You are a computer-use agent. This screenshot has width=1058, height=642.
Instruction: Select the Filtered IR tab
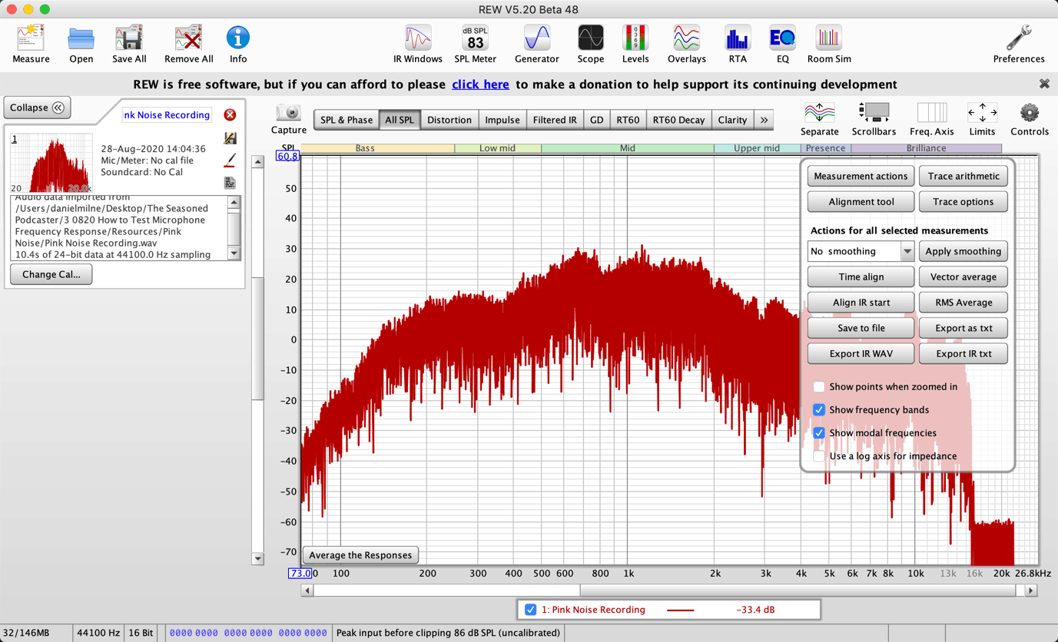(x=555, y=120)
